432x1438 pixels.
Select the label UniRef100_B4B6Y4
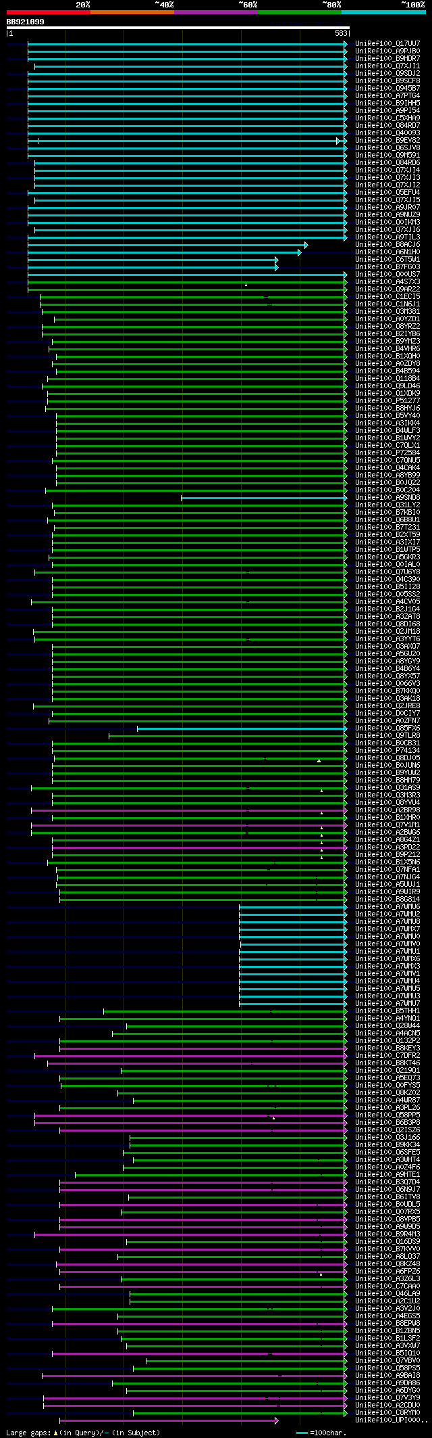click(387, 668)
